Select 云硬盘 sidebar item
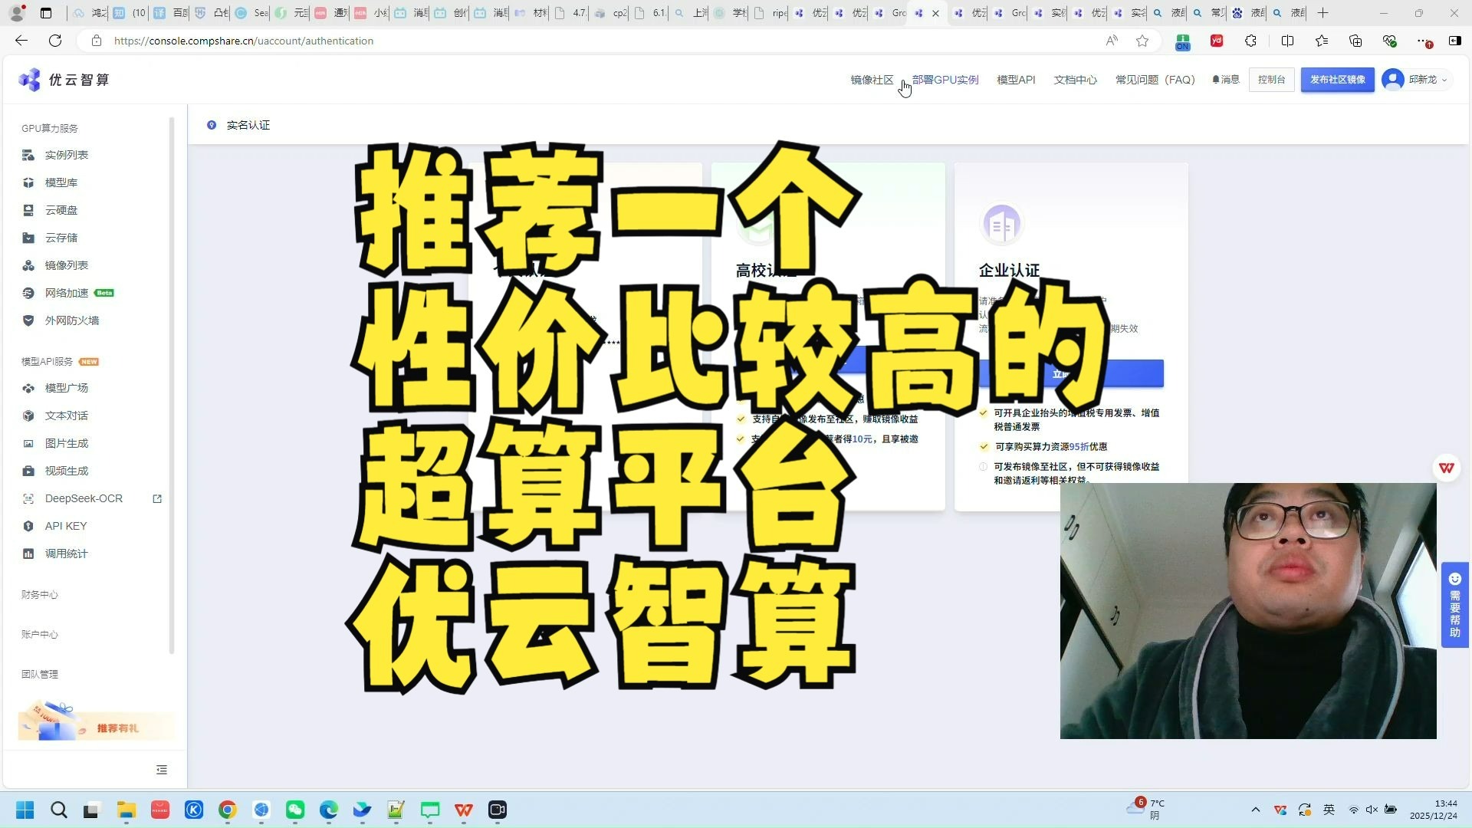Viewport: 1472px width, 828px height. coord(61,210)
